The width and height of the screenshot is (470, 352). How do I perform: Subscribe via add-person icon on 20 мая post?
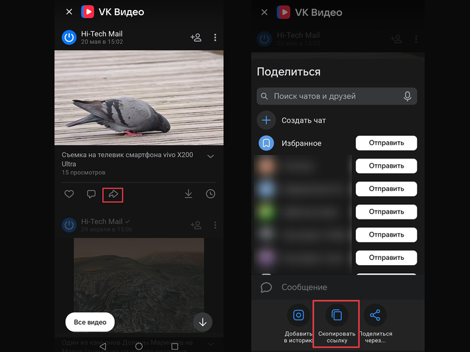[x=196, y=37]
